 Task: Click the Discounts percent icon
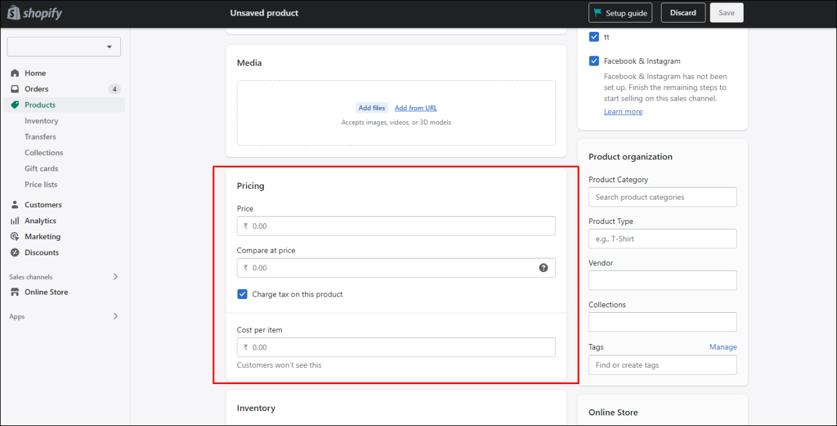15,253
